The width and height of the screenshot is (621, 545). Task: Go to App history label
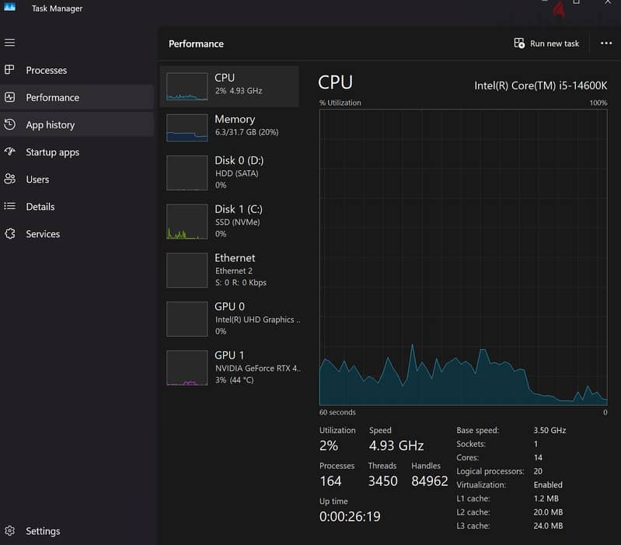[51, 124]
